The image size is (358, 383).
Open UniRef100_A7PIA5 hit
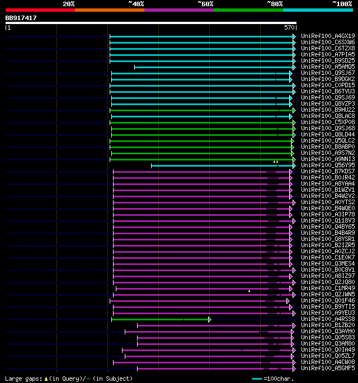coord(328,54)
